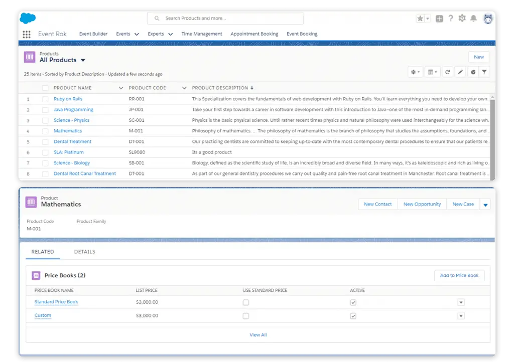This screenshot has width=514, height=364.
Task: Open the filter funnel icon
Action: pyautogui.click(x=484, y=72)
